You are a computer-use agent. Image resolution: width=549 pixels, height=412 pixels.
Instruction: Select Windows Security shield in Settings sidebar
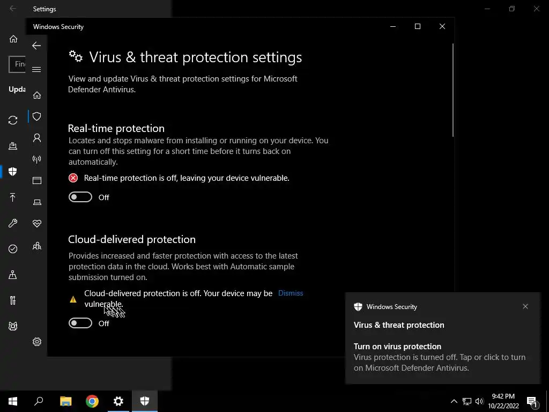point(13,171)
